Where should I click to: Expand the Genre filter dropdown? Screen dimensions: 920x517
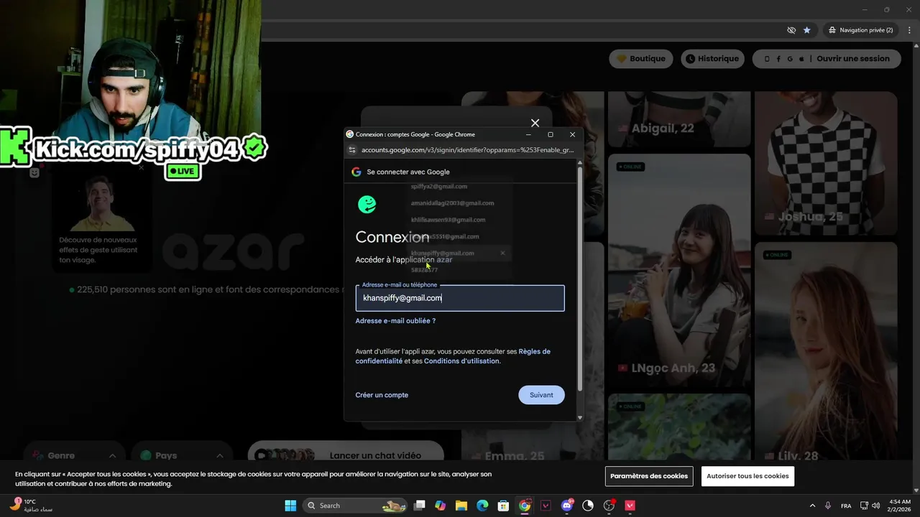75,455
